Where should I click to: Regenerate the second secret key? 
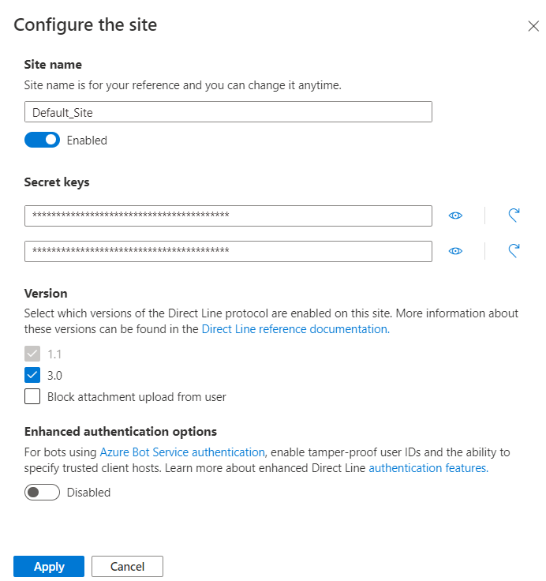coord(514,251)
